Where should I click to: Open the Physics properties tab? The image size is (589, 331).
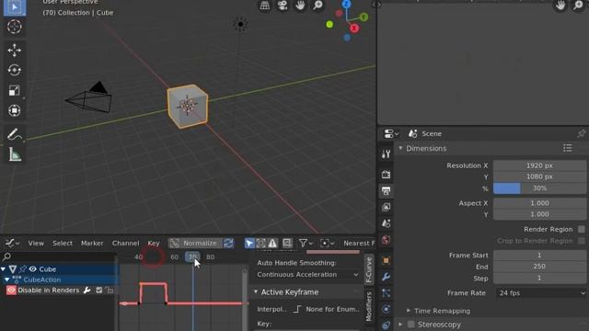coord(387,309)
